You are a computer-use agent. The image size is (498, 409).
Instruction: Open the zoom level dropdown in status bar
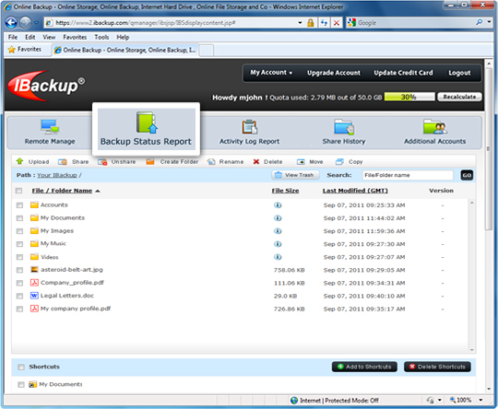pyautogui.click(x=480, y=400)
